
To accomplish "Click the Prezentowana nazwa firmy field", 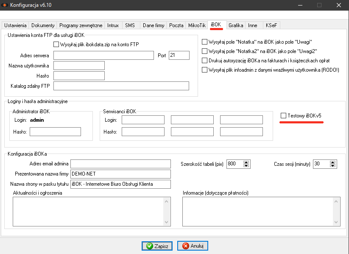I will (120, 174).
